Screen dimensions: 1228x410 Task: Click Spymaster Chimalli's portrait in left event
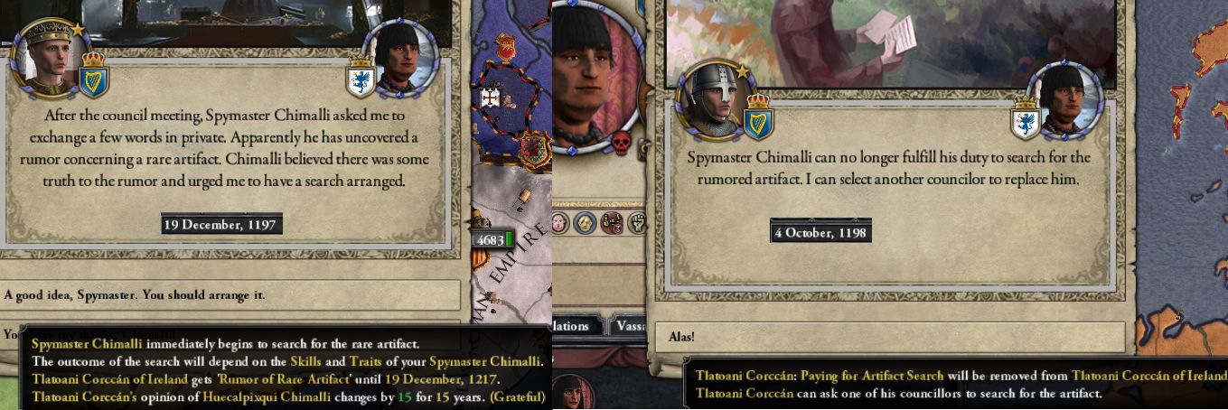click(400, 56)
